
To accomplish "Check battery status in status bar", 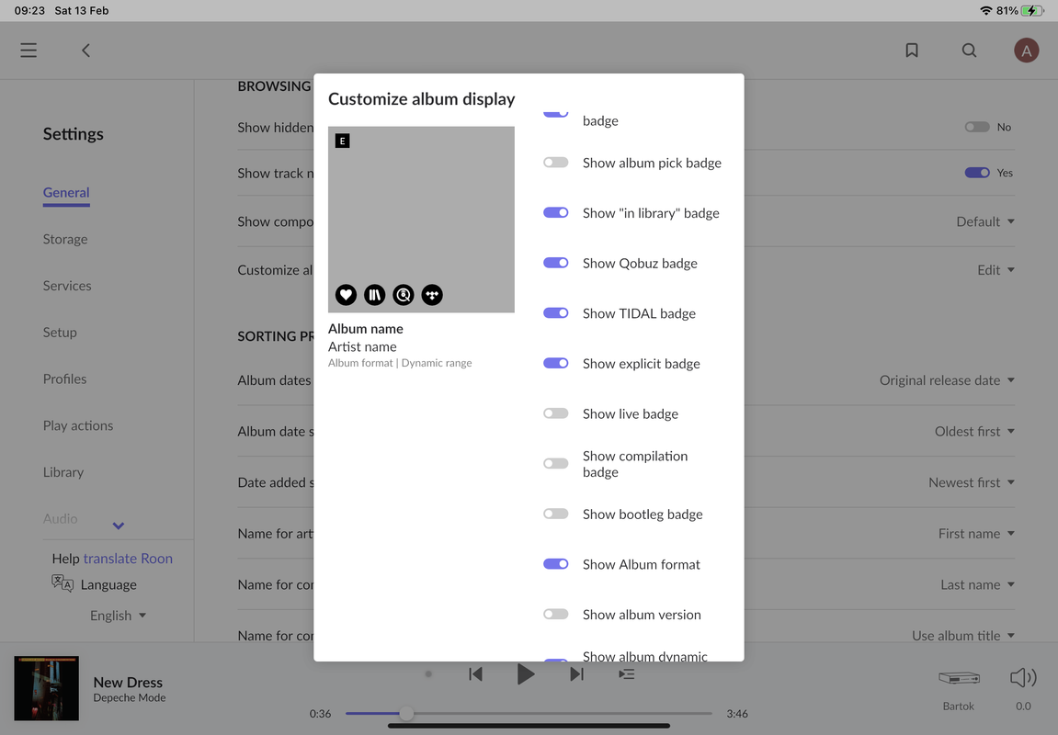I will pyautogui.click(x=1031, y=11).
